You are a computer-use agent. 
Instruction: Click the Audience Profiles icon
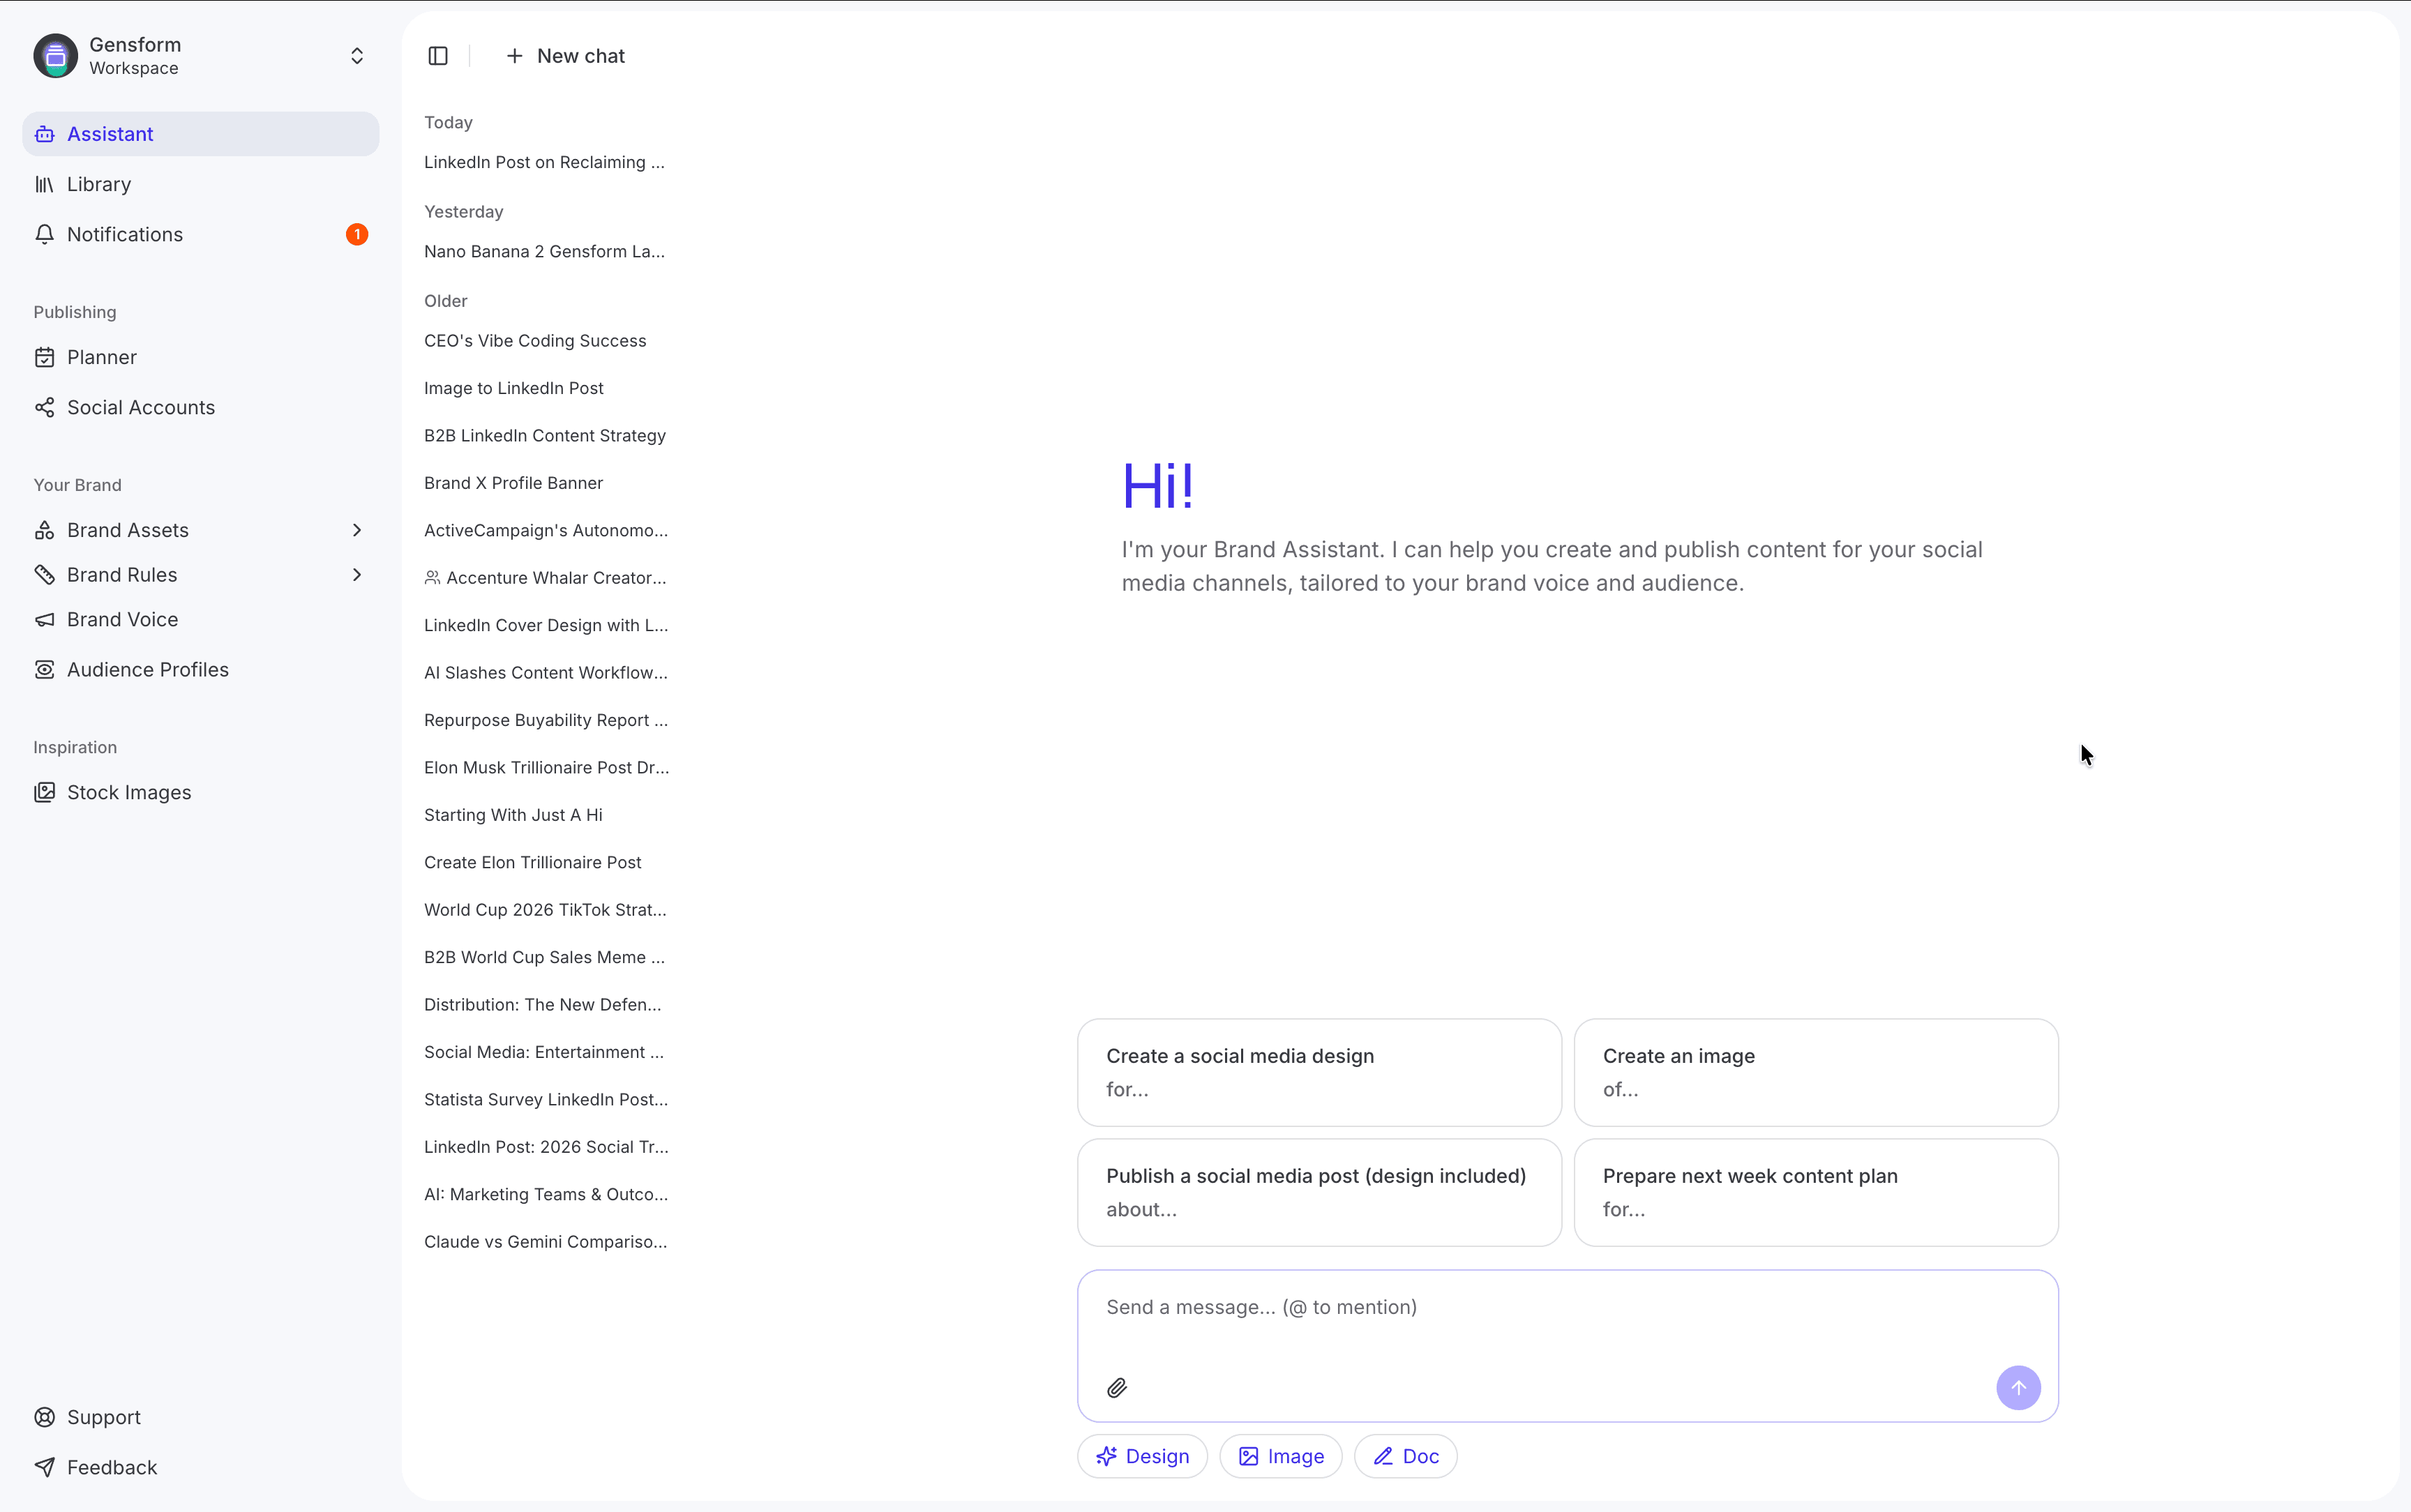tap(45, 670)
